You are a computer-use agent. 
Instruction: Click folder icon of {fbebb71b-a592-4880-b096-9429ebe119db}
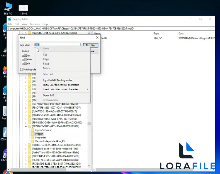click(29, 153)
